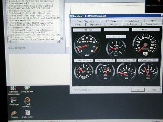Screen dimensions: 163x122
Task: Select the RealPlayer desktop icon
Action: (x=14, y=101)
